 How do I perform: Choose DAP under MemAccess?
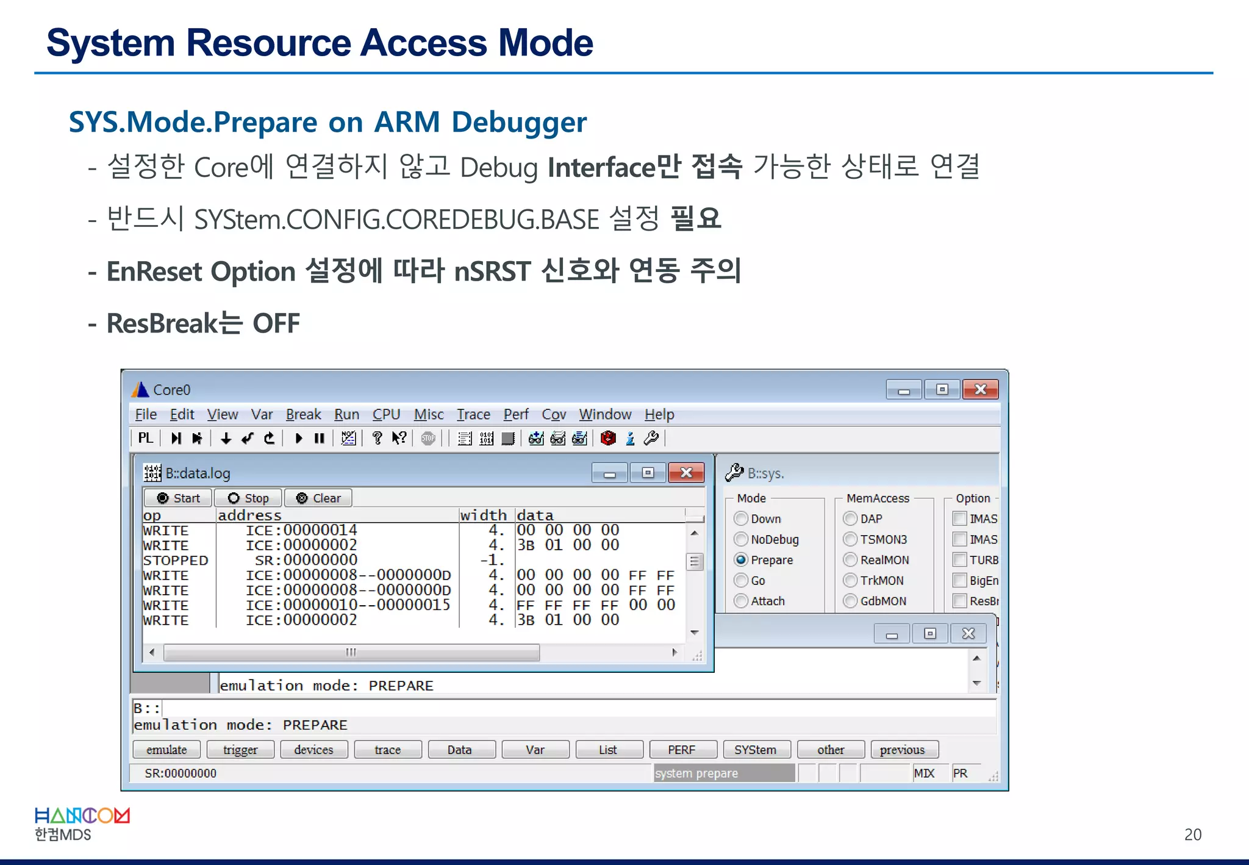coord(850,519)
